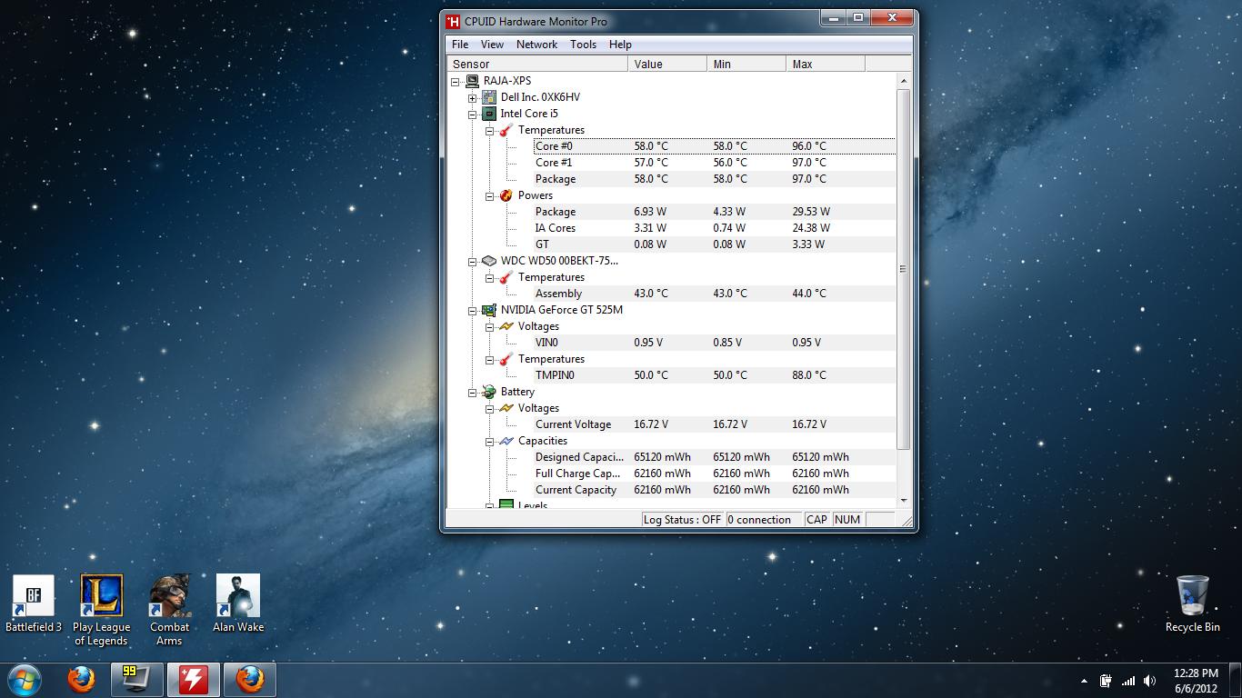The width and height of the screenshot is (1242, 698).
Task: Click the monitor 99 taskbar icon
Action: pyautogui.click(x=137, y=680)
